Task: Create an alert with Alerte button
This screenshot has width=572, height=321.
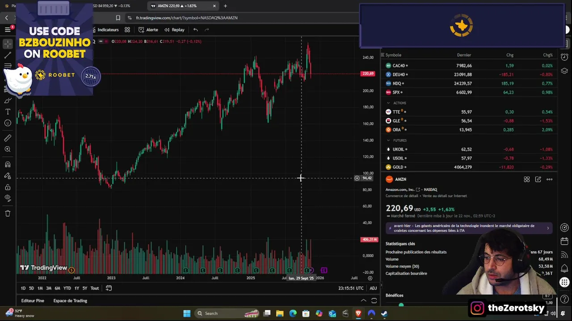Action: click(x=148, y=30)
